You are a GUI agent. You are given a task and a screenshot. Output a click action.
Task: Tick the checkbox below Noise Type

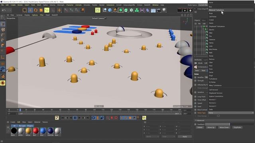(x=218, y=116)
